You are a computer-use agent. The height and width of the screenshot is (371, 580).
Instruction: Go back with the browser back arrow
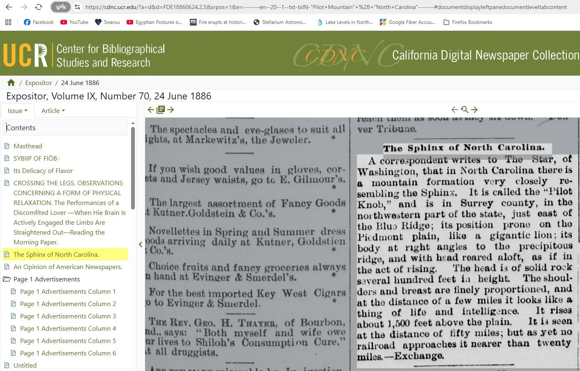(x=9, y=7)
